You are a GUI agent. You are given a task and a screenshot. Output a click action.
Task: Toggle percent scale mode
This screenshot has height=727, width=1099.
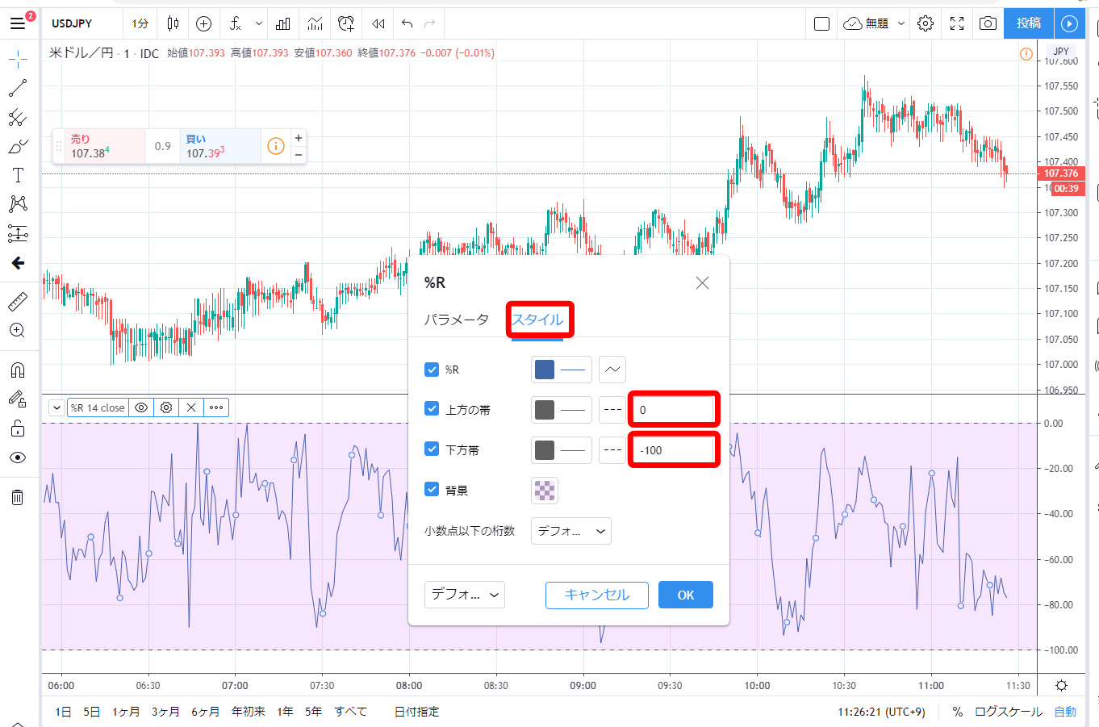pos(957,712)
